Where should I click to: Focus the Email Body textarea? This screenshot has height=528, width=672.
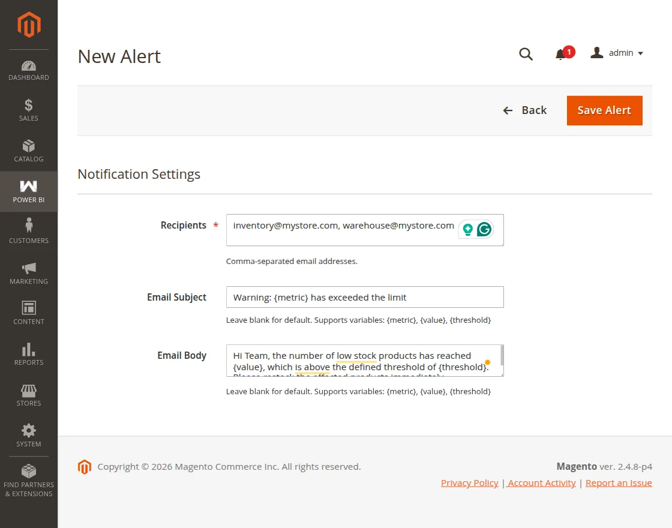[365, 361]
